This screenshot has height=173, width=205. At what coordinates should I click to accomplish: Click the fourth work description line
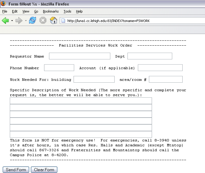click(x=81, y=121)
